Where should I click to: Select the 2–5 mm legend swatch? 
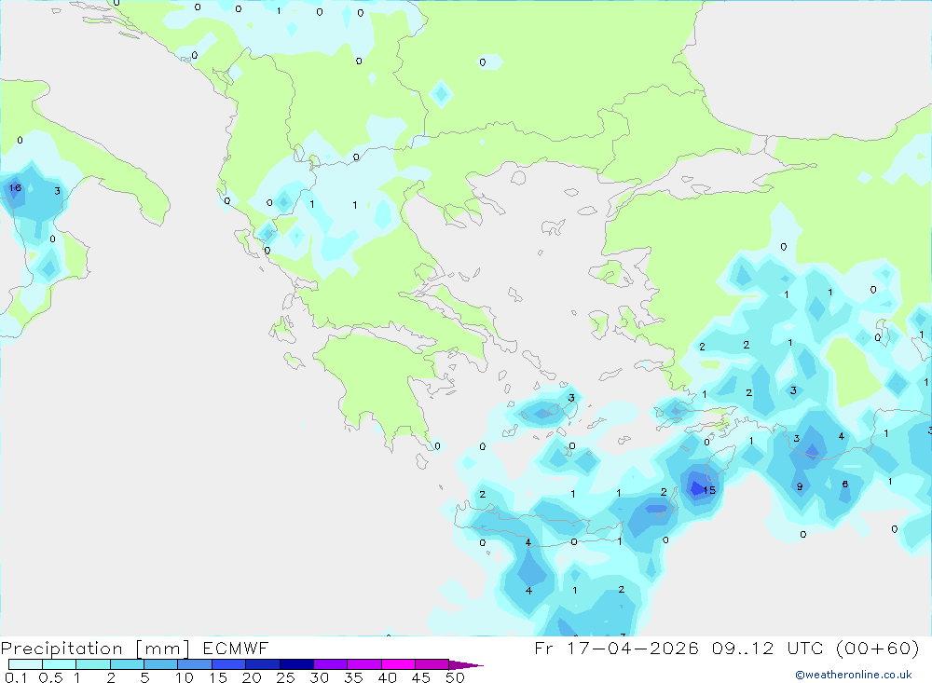[x=127, y=664]
